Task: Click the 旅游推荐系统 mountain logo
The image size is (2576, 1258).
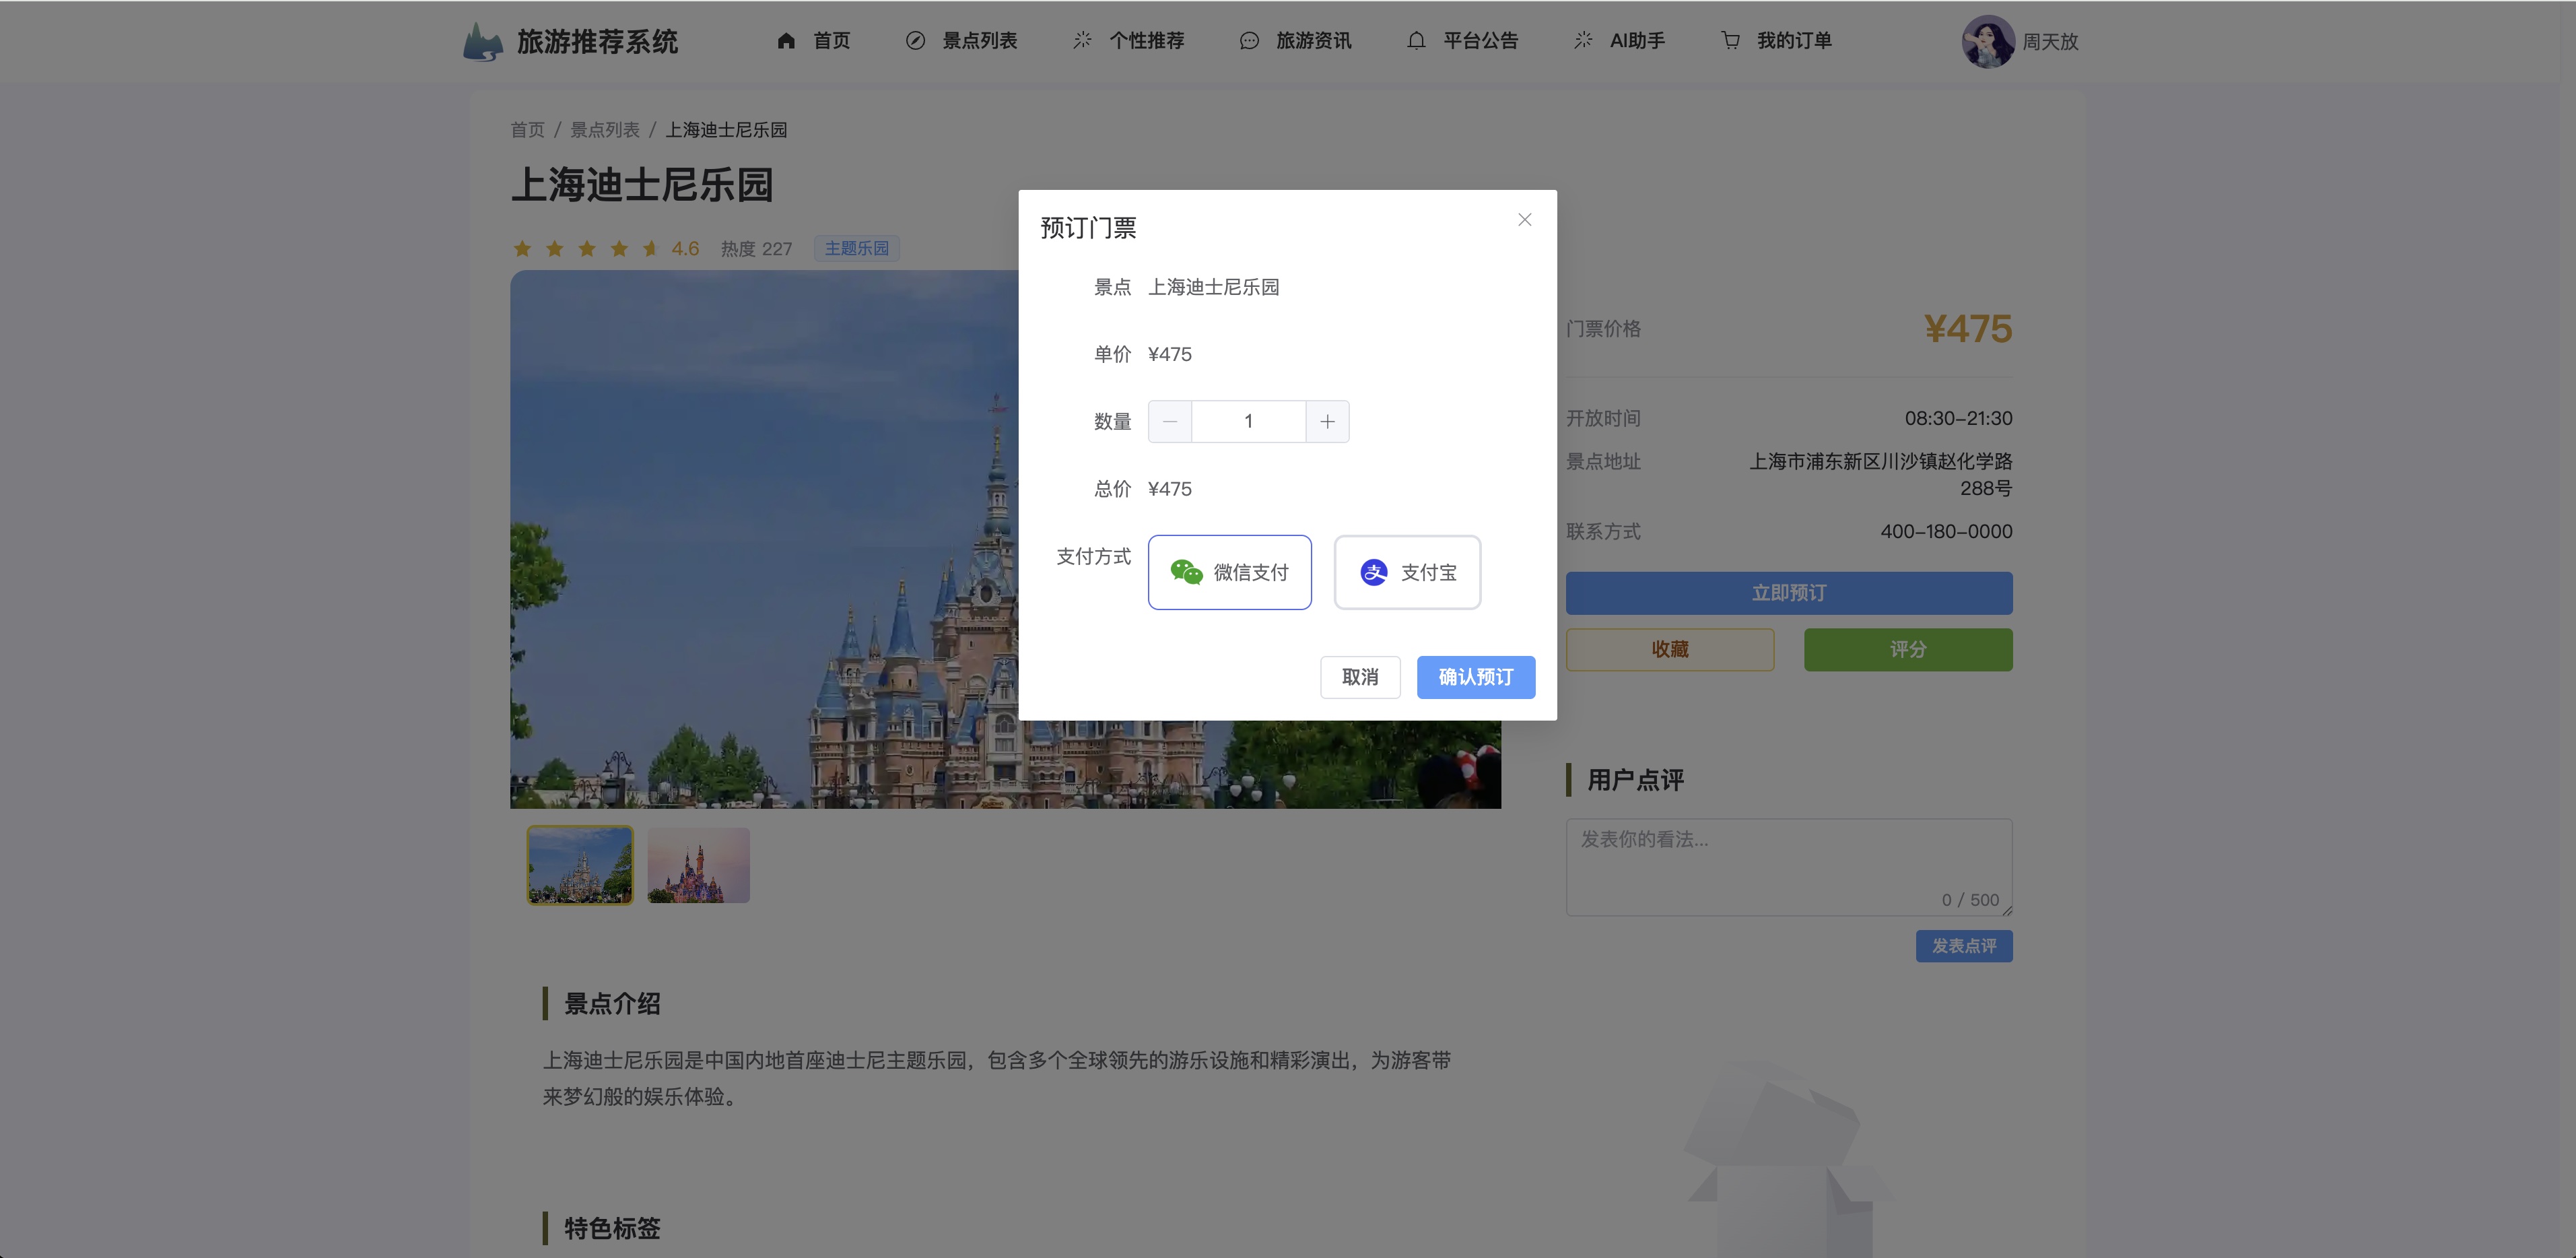Action: [483, 41]
